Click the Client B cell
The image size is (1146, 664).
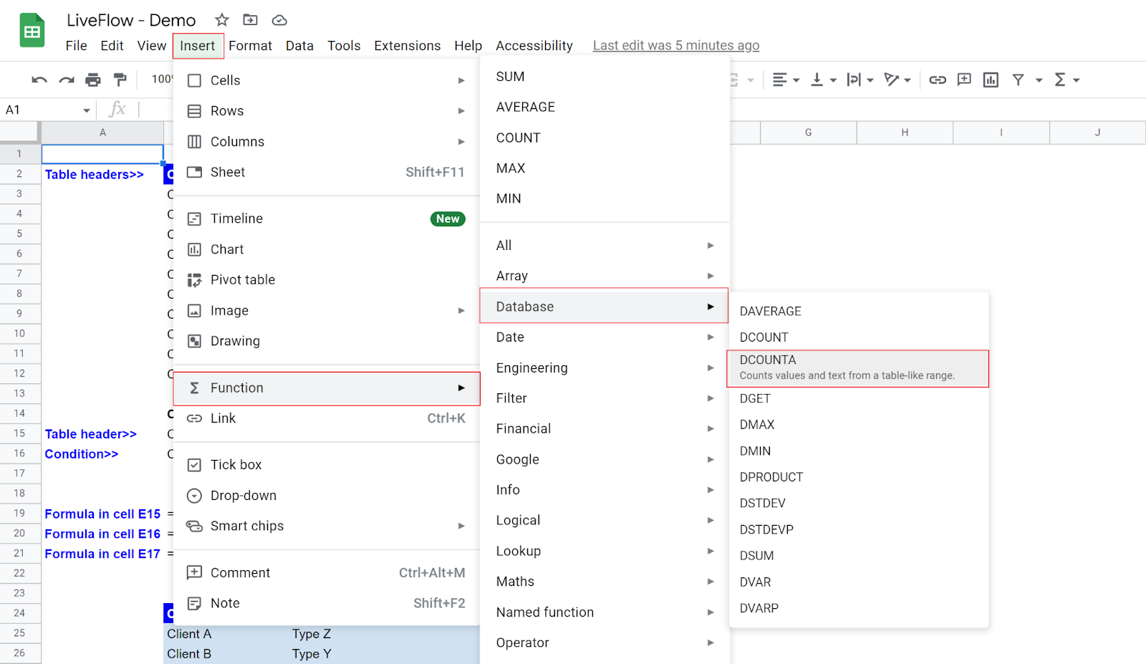(x=189, y=654)
